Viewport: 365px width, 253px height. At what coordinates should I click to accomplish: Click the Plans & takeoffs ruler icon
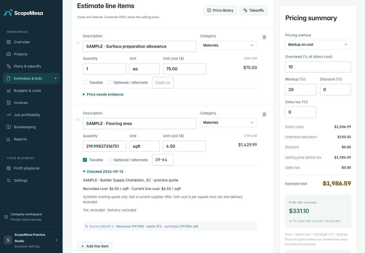[9, 66]
